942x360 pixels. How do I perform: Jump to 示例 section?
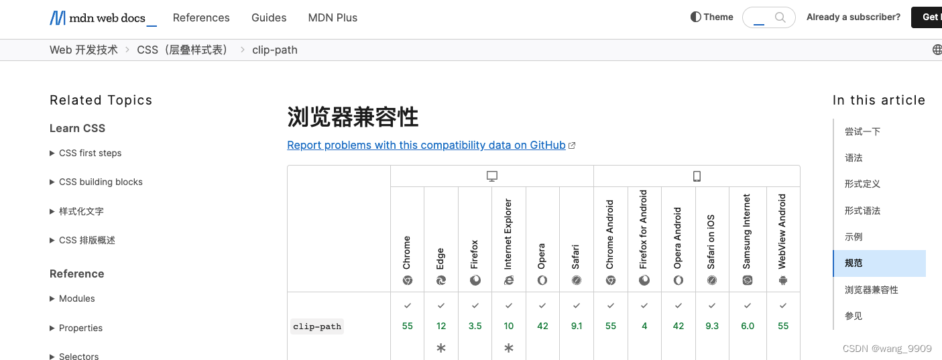(x=853, y=237)
